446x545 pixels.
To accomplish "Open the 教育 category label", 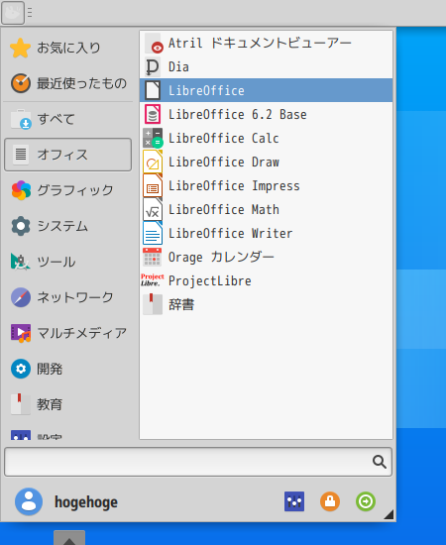I will pyautogui.click(x=50, y=404).
